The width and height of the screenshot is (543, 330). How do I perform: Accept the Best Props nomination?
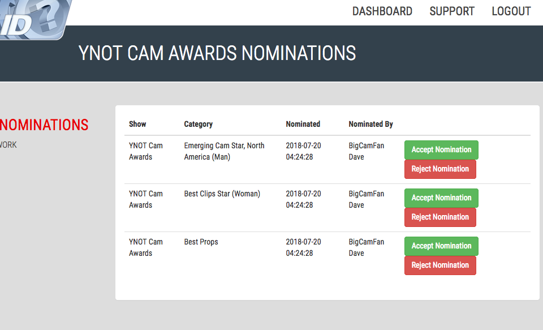tap(441, 246)
